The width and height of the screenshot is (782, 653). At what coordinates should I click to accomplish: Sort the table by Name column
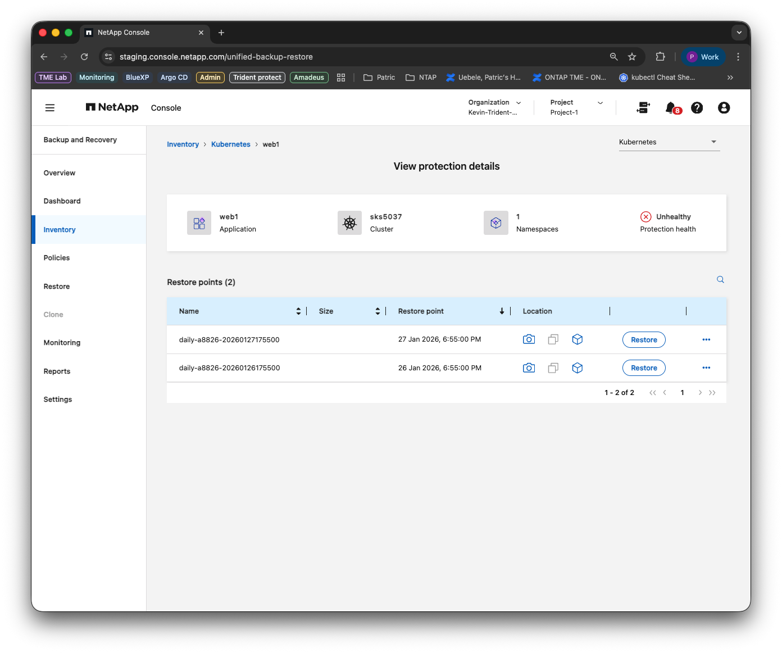click(x=298, y=311)
